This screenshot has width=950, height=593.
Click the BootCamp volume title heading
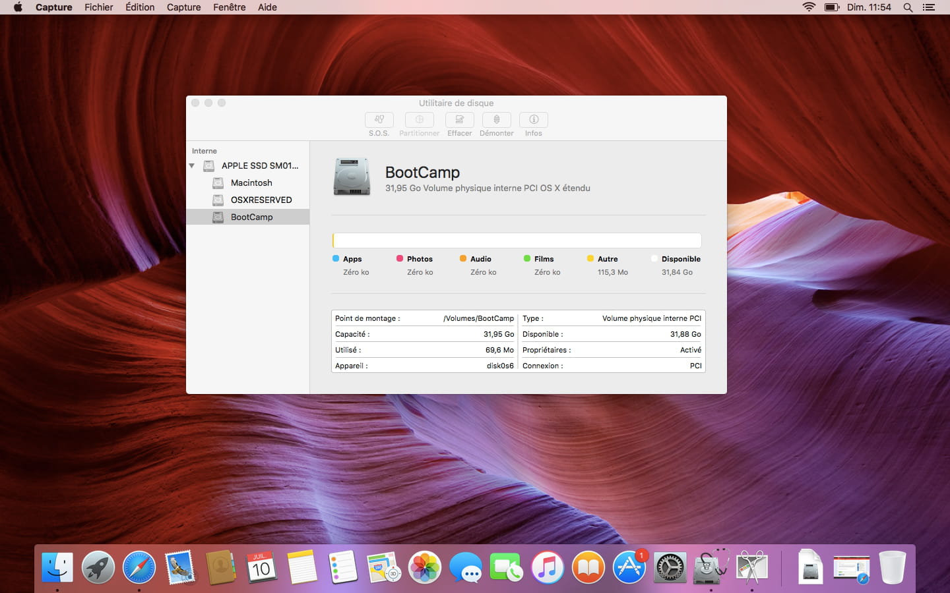(x=422, y=172)
